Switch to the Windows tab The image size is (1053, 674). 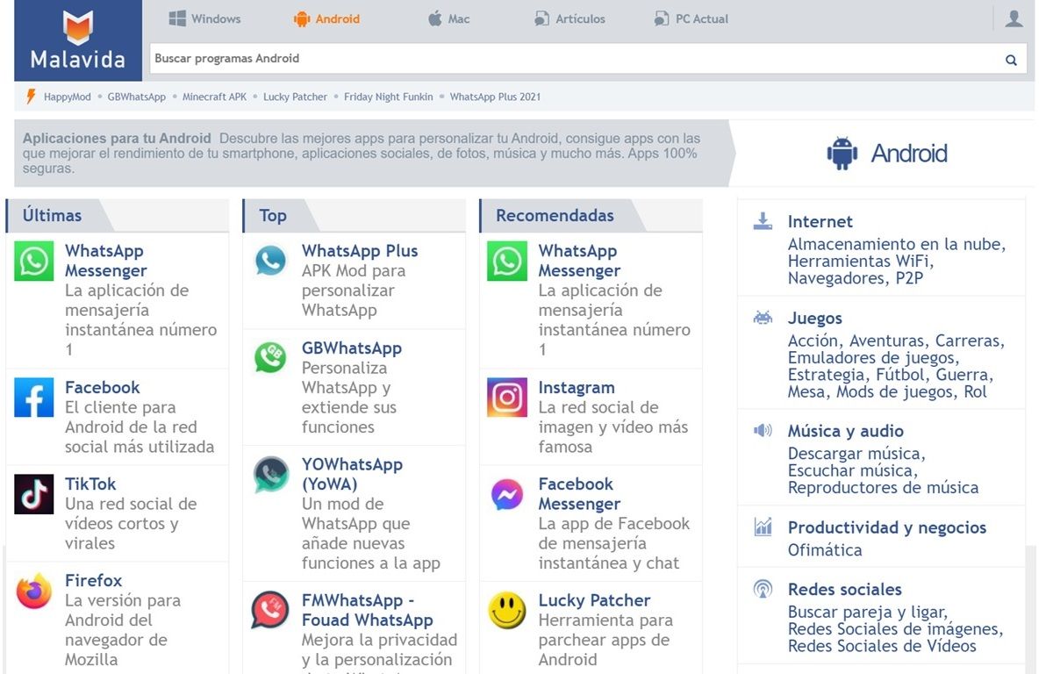tap(204, 18)
